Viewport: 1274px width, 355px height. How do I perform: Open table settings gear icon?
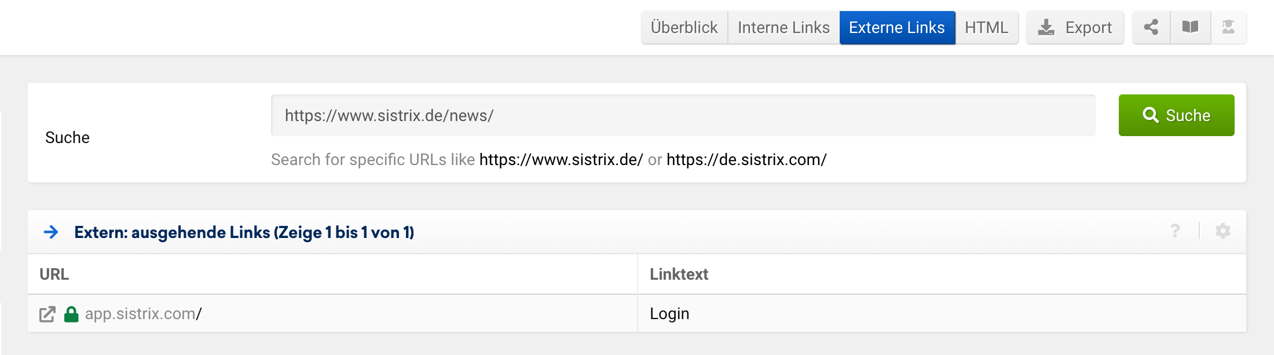tap(1223, 231)
